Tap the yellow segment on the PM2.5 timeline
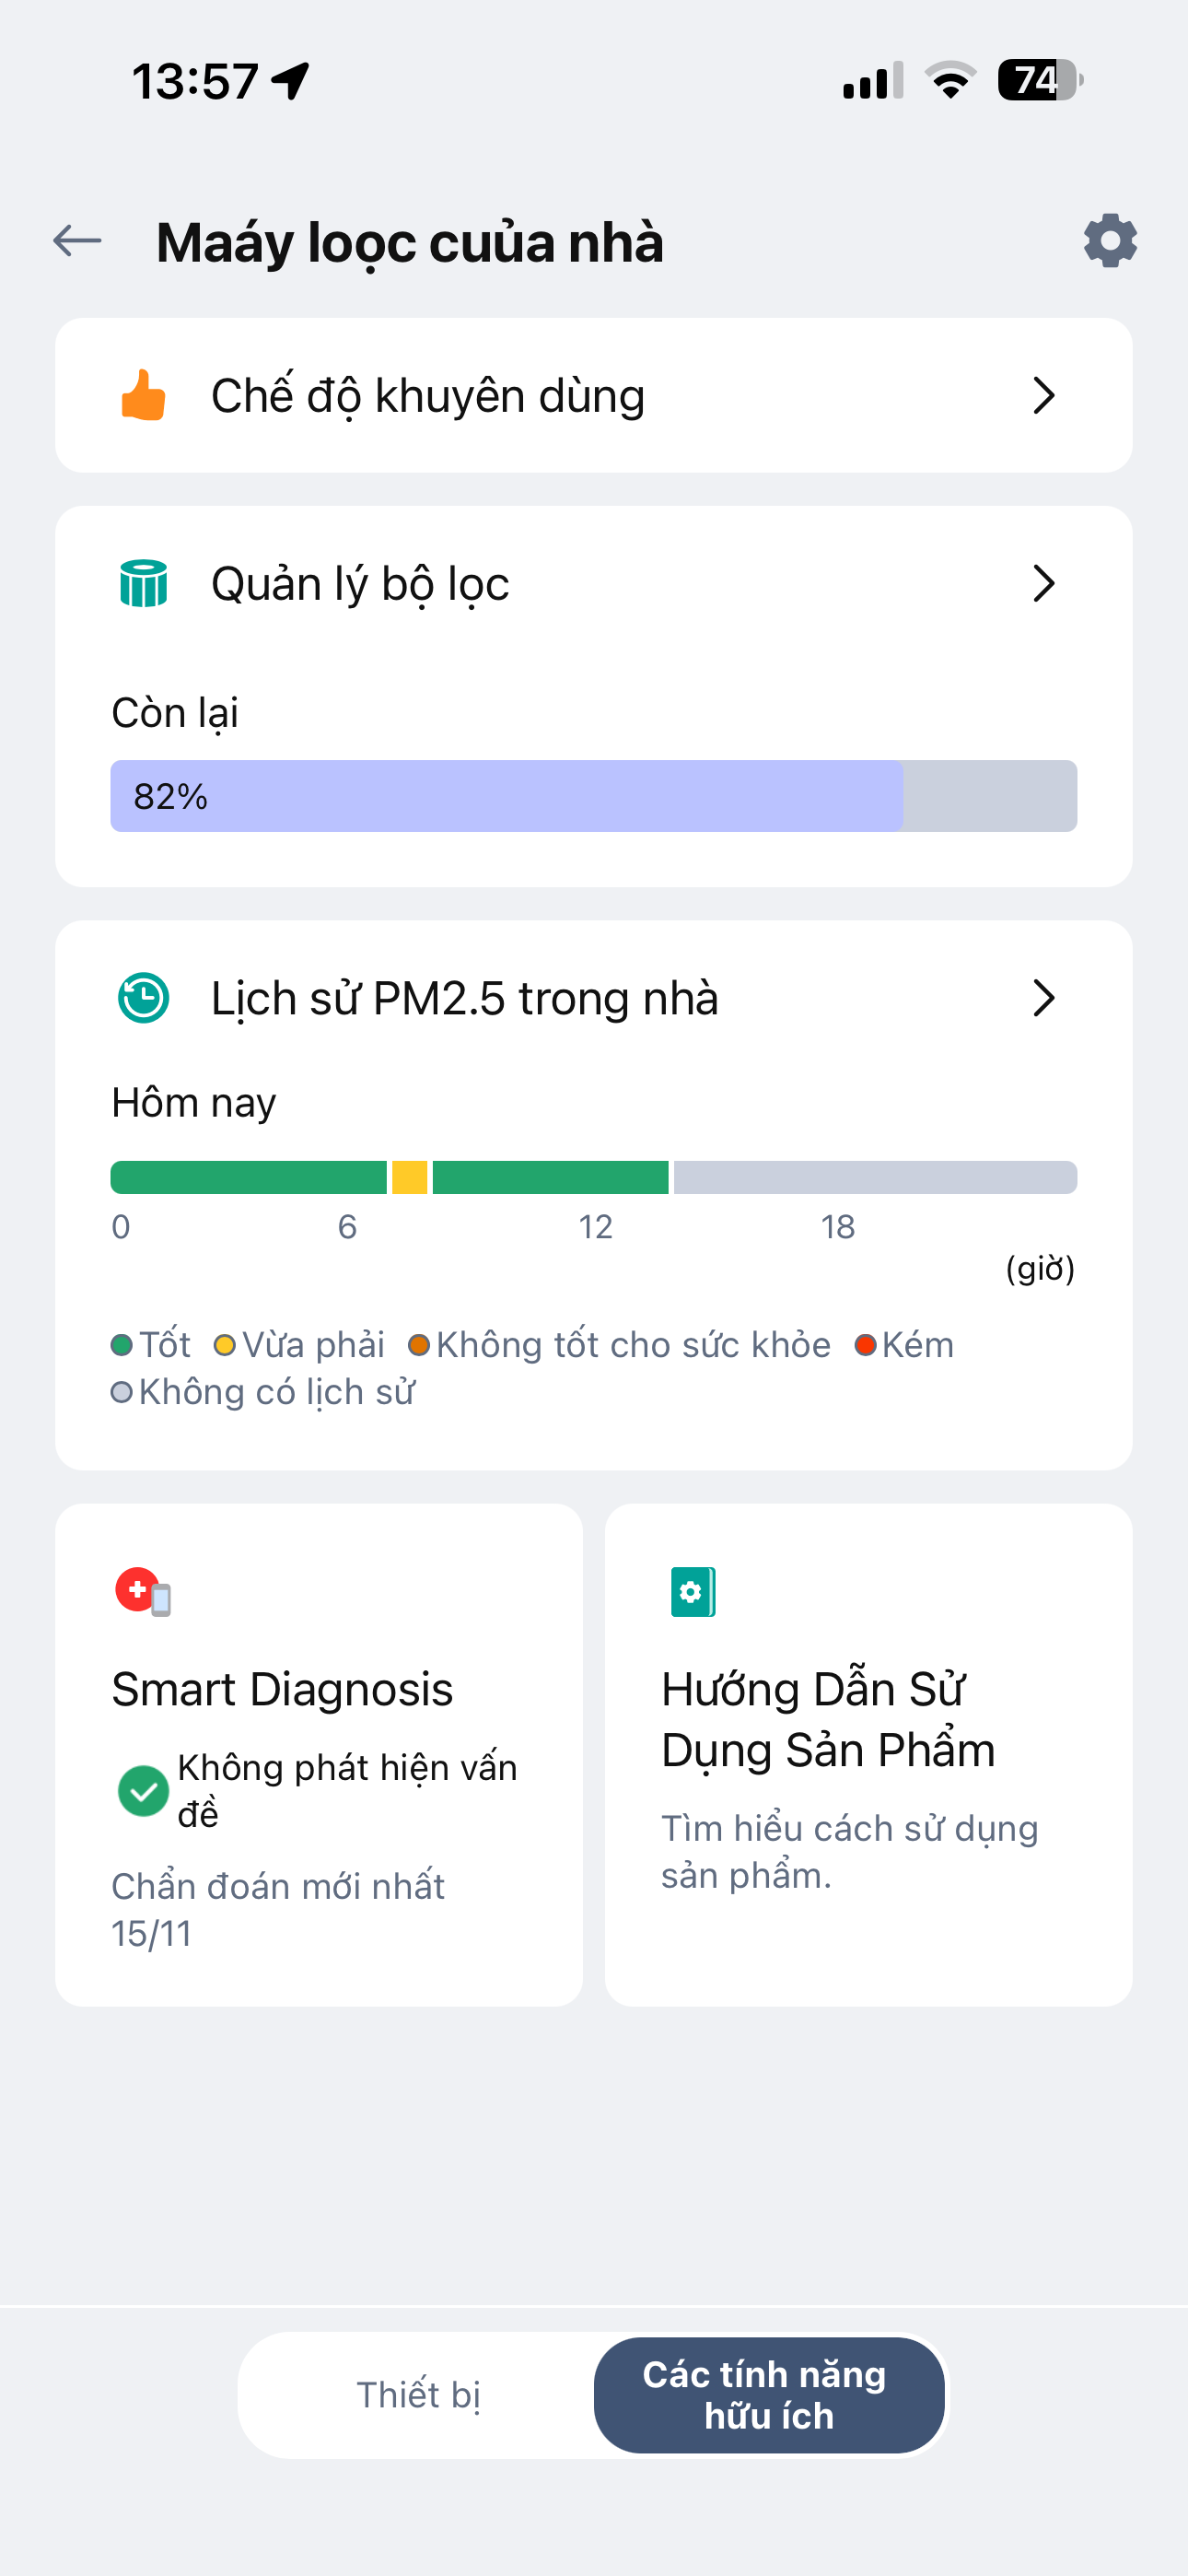Screen dimensions: 1188x2576 tap(409, 1177)
